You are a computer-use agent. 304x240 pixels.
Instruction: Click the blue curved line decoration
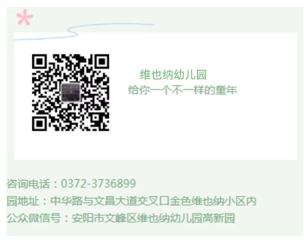[x=84, y=31]
